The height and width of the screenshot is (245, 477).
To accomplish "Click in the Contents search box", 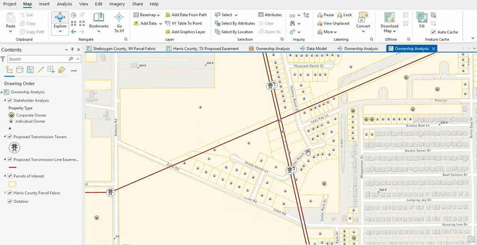I will click(x=38, y=59).
